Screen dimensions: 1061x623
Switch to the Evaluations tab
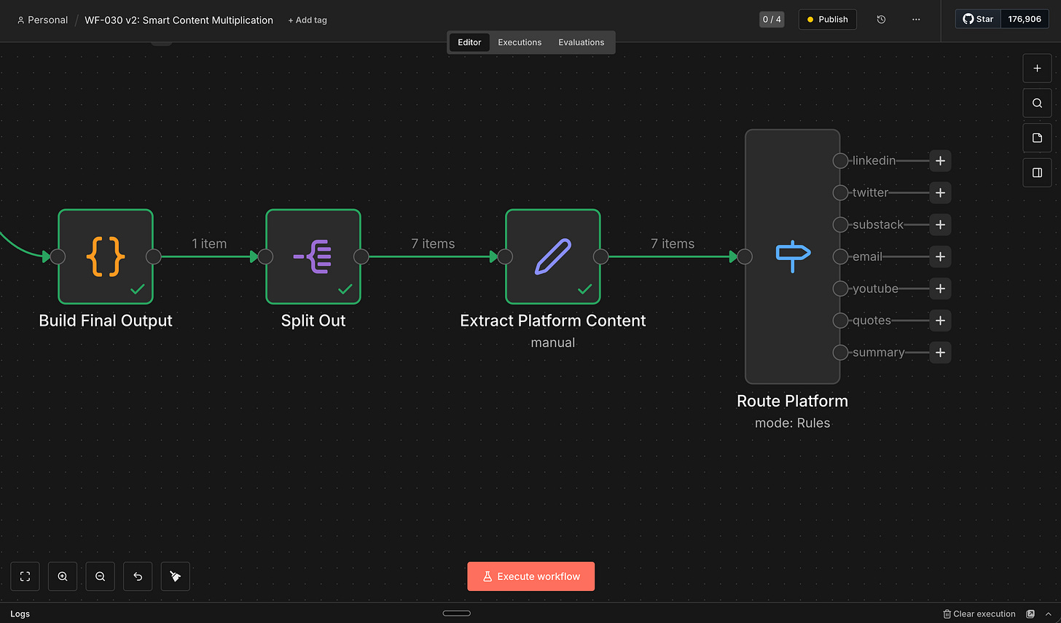[x=581, y=42]
